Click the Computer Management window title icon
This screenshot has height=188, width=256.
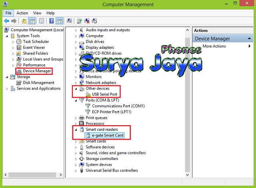[5, 4]
